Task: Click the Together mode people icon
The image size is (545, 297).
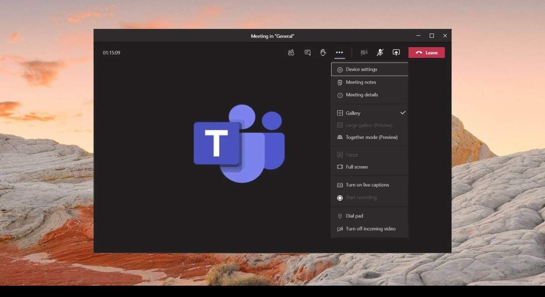Action: tap(340, 137)
